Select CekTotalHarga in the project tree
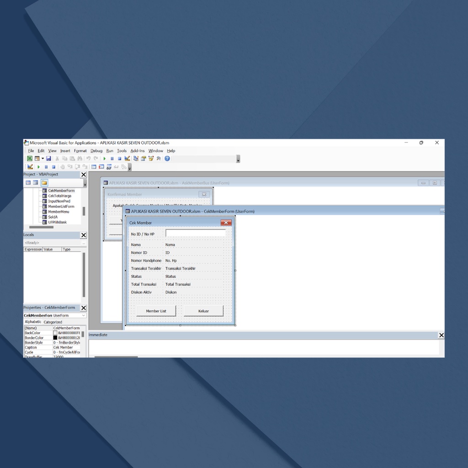The image size is (468, 468). (60, 196)
